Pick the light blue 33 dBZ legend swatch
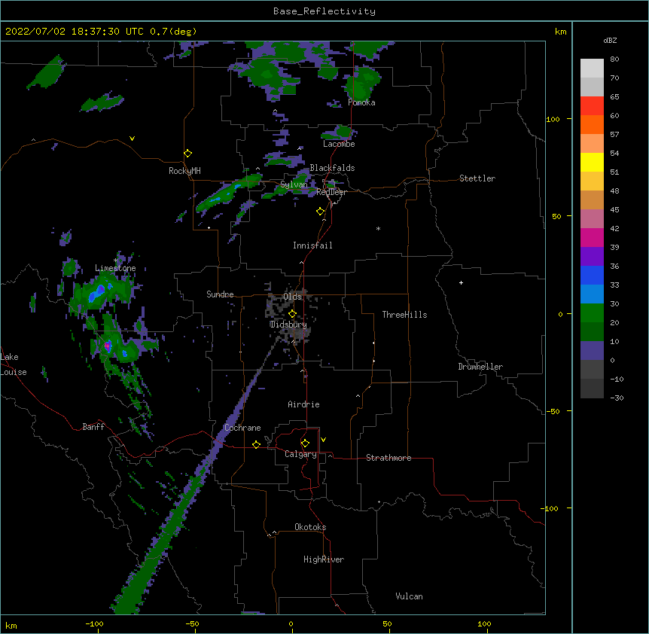Image resolution: width=649 pixels, height=634 pixels. (592, 294)
